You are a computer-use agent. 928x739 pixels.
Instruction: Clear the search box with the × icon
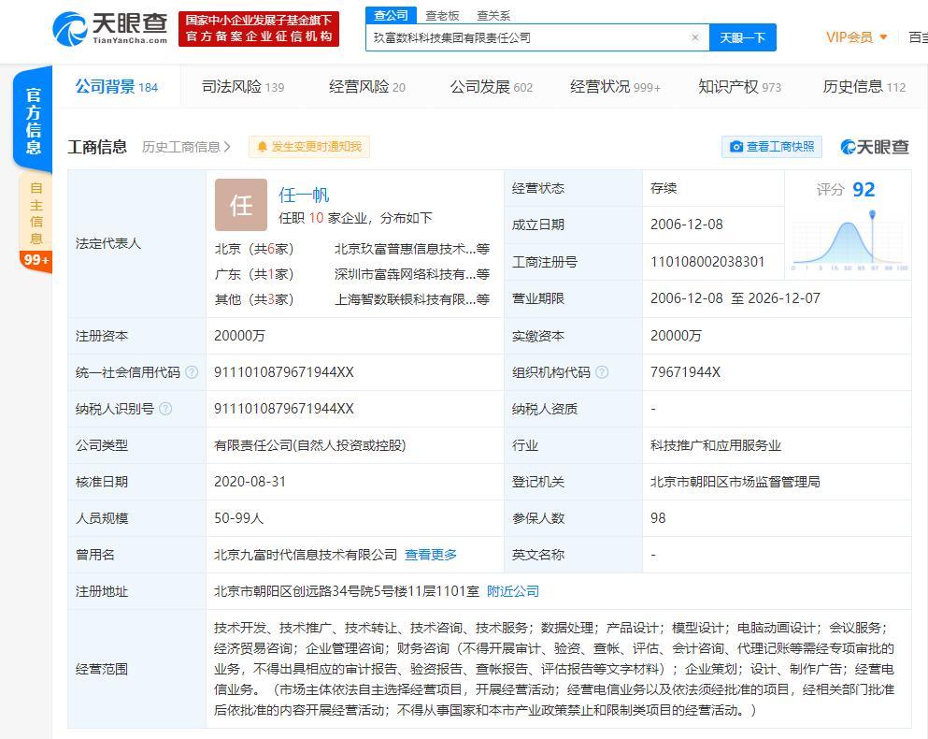coord(694,37)
